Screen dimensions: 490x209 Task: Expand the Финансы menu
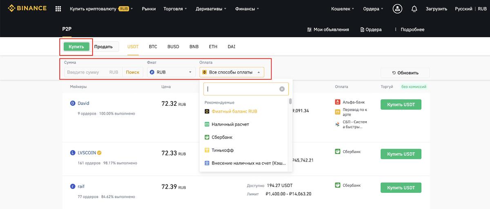(247, 9)
